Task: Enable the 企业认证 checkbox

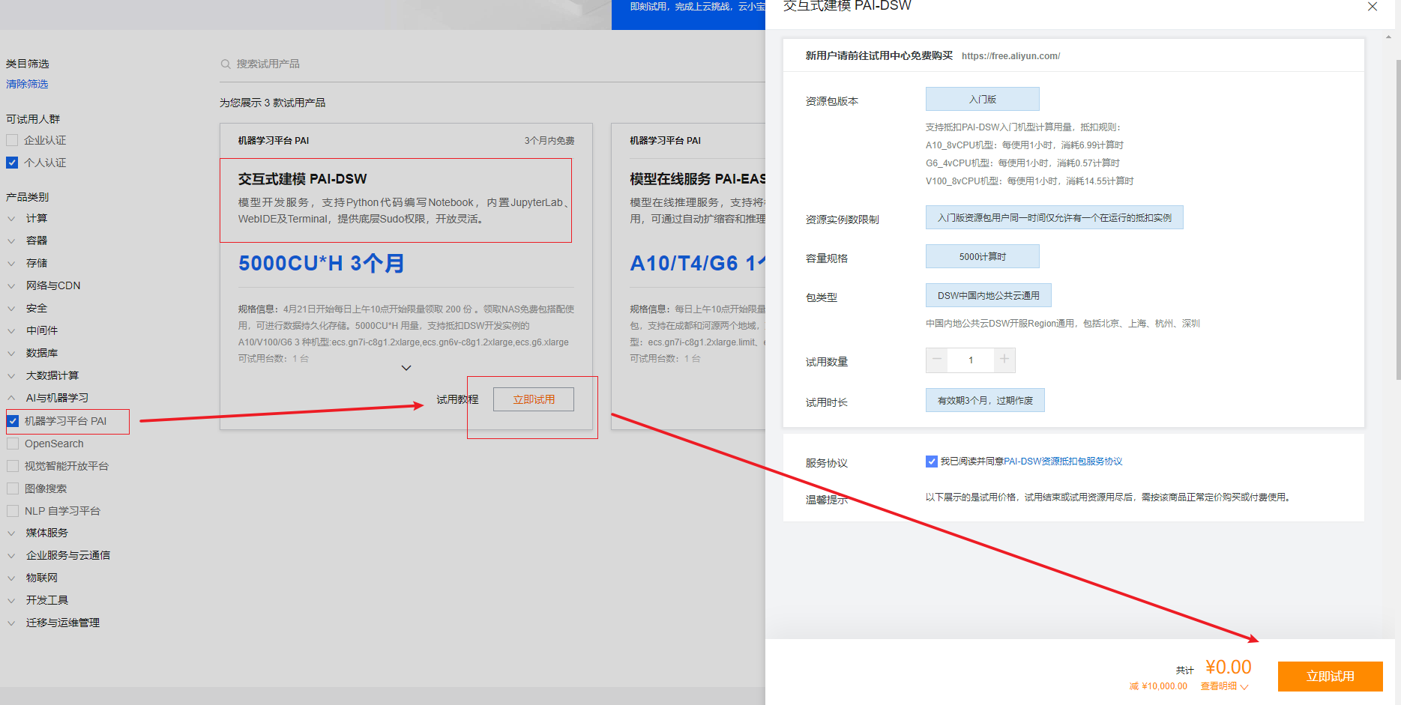Action: pos(12,140)
